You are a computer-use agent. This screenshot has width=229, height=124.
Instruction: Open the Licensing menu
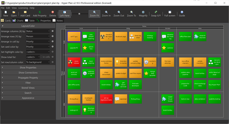click(23, 8)
